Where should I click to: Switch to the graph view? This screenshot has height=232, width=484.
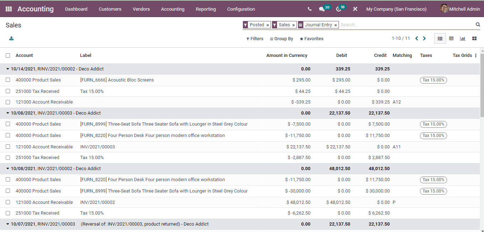click(x=463, y=38)
